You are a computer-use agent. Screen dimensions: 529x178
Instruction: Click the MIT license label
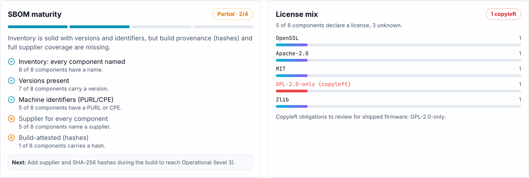tap(281, 69)
